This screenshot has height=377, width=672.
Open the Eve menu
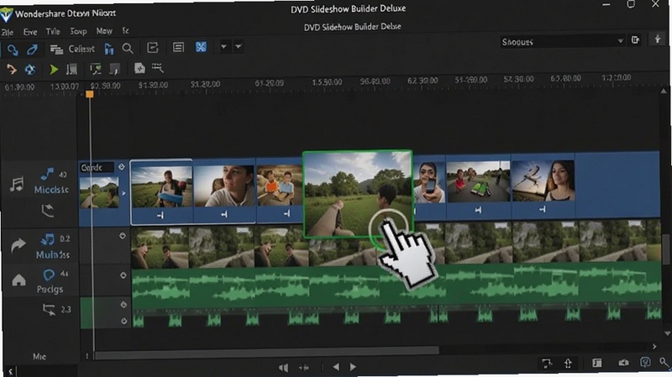pos(30,32)
